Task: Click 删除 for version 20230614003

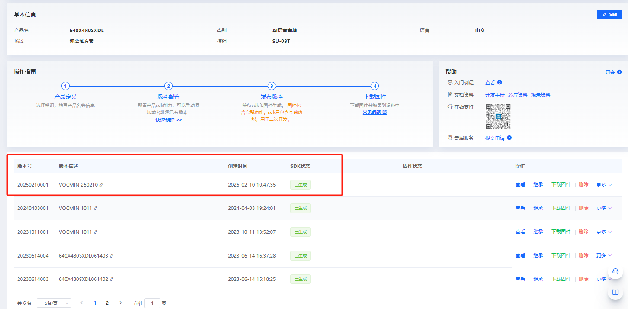Action: pyautogui.click(x=583, y=279)
